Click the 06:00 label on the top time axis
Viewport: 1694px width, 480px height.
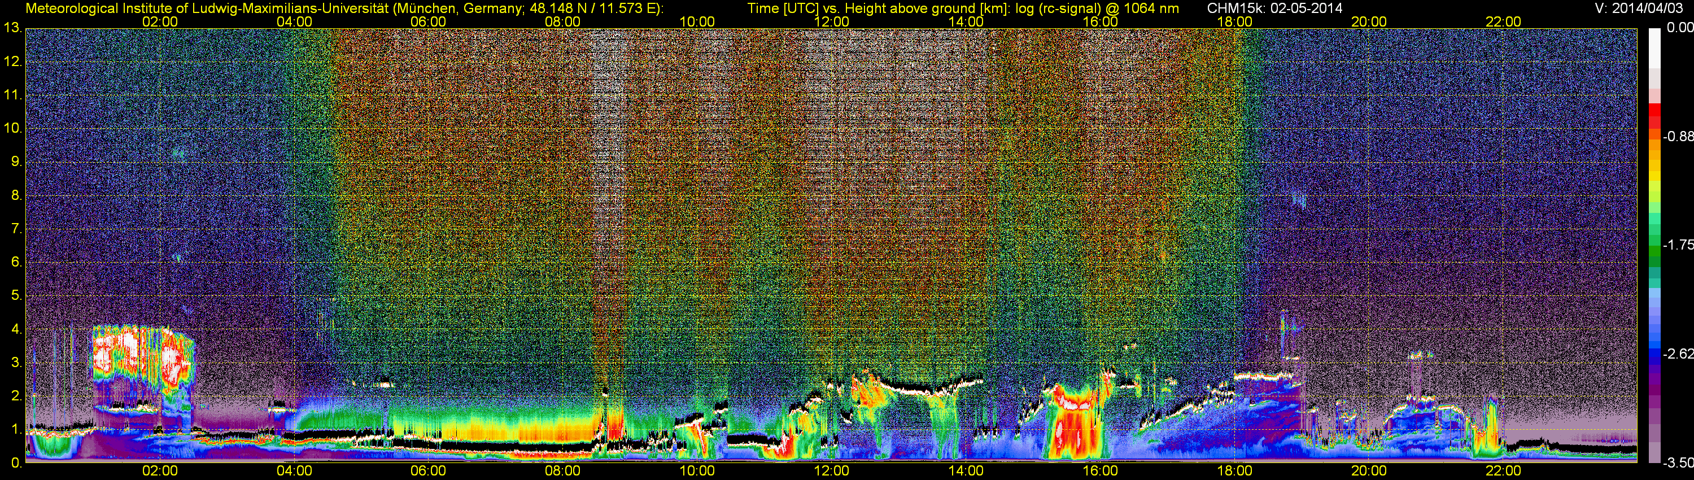pyautogui.click(x=428, y=21)
